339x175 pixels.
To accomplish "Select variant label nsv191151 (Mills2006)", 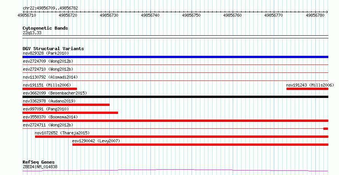I will pos(47,85).
